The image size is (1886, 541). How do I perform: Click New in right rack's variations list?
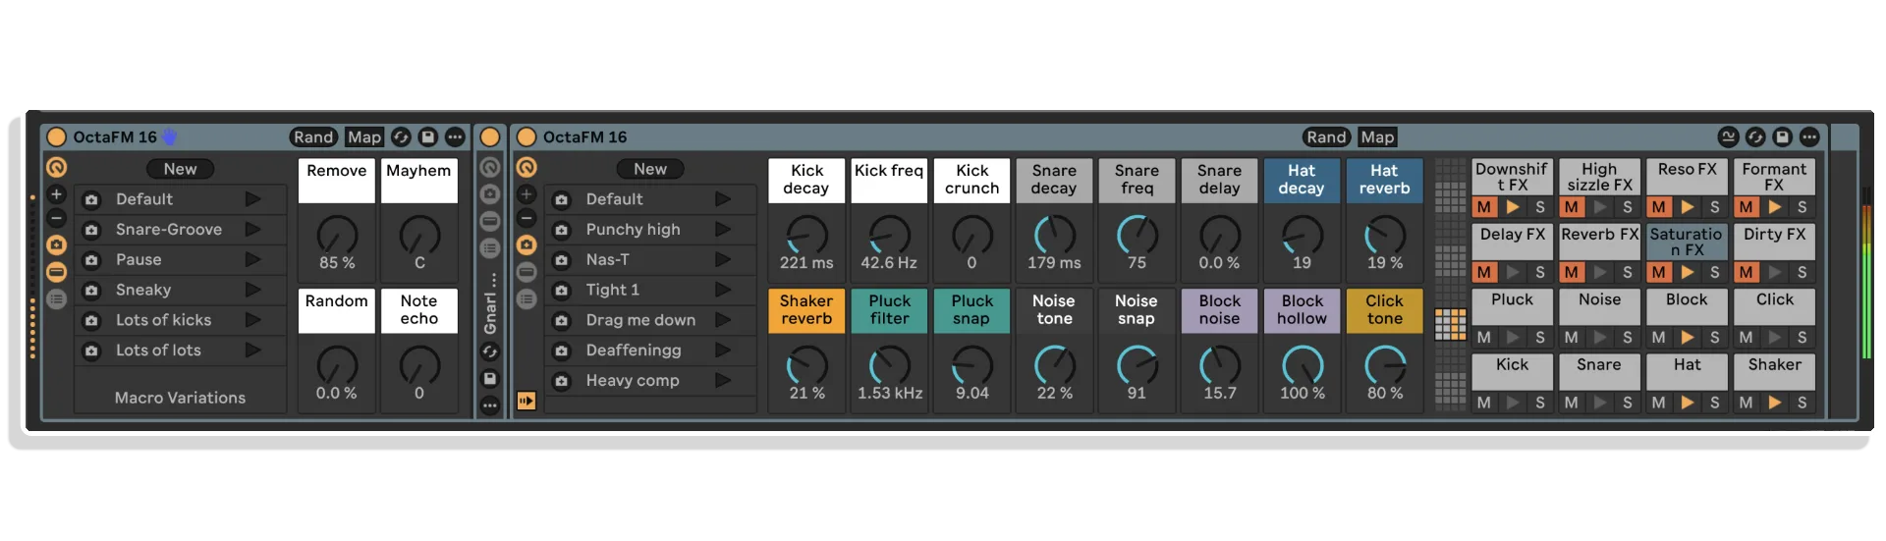(650, 169)
